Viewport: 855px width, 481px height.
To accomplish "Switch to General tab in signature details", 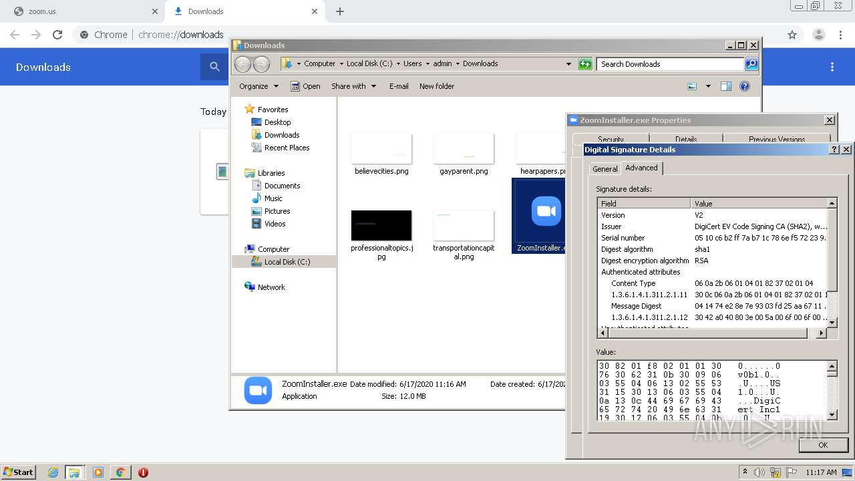I will pos(605,169).
